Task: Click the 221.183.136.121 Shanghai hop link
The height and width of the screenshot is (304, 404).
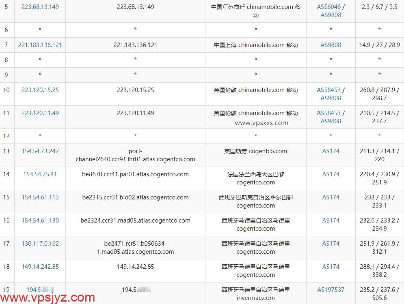Action: pyautogui.click(x=40, y=45)
